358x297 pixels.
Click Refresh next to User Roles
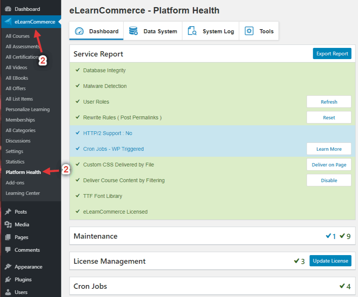pyautogui.click(x=328, y=102)
